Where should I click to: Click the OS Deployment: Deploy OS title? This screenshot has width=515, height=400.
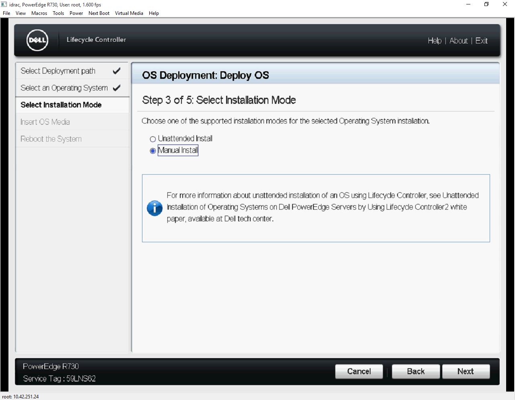tap(206, 75)
